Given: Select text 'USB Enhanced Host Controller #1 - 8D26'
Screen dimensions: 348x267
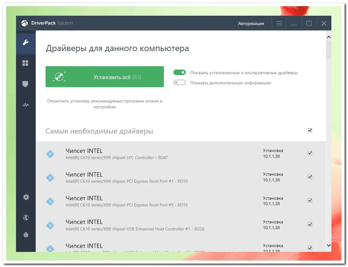Looking at the screenshot, I should tap(165, 229).
